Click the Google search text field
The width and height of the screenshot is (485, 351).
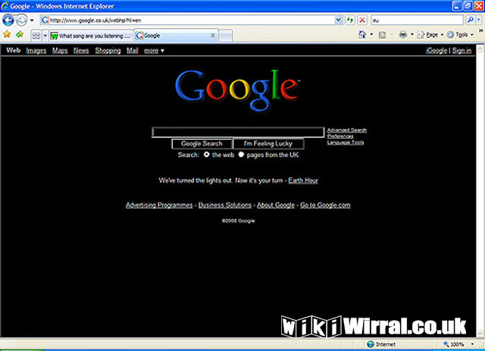tap(238, 132)
